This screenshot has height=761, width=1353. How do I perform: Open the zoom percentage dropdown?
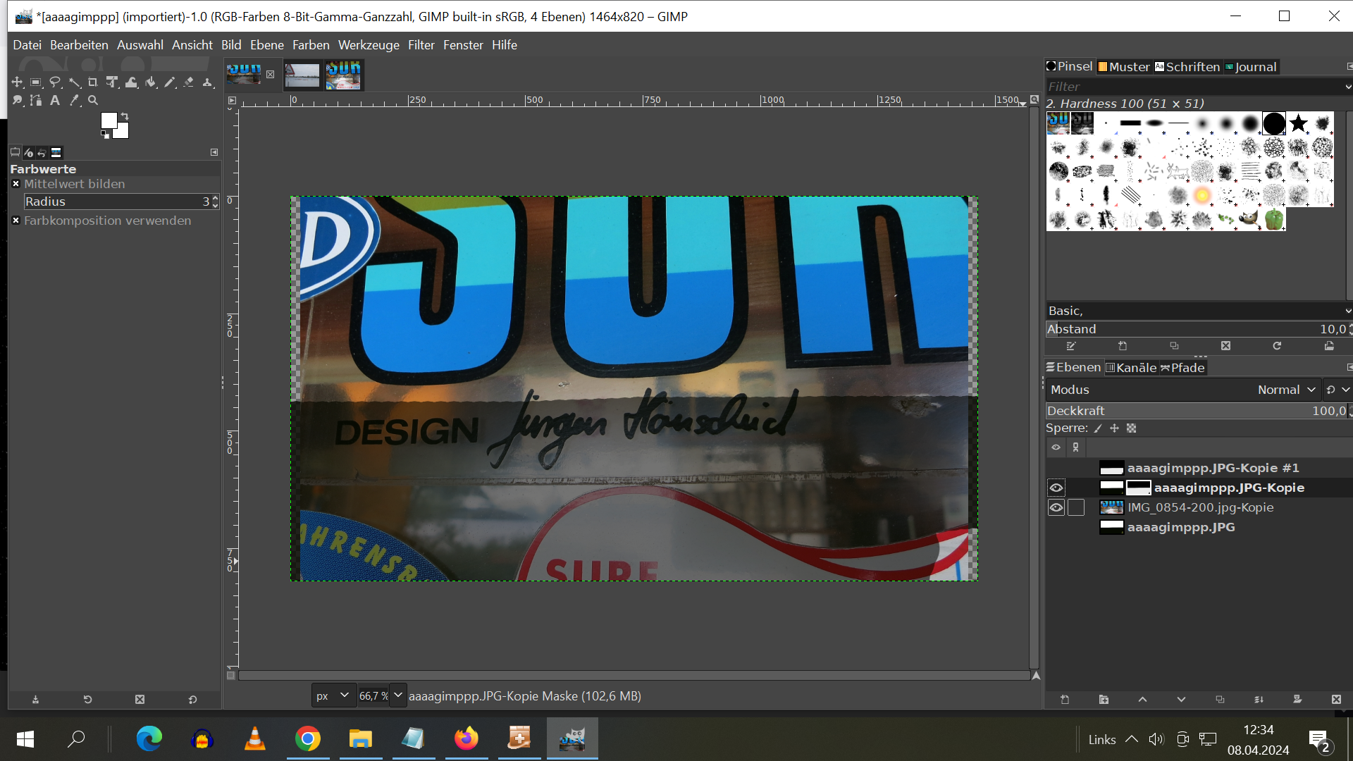click(397, 695)
